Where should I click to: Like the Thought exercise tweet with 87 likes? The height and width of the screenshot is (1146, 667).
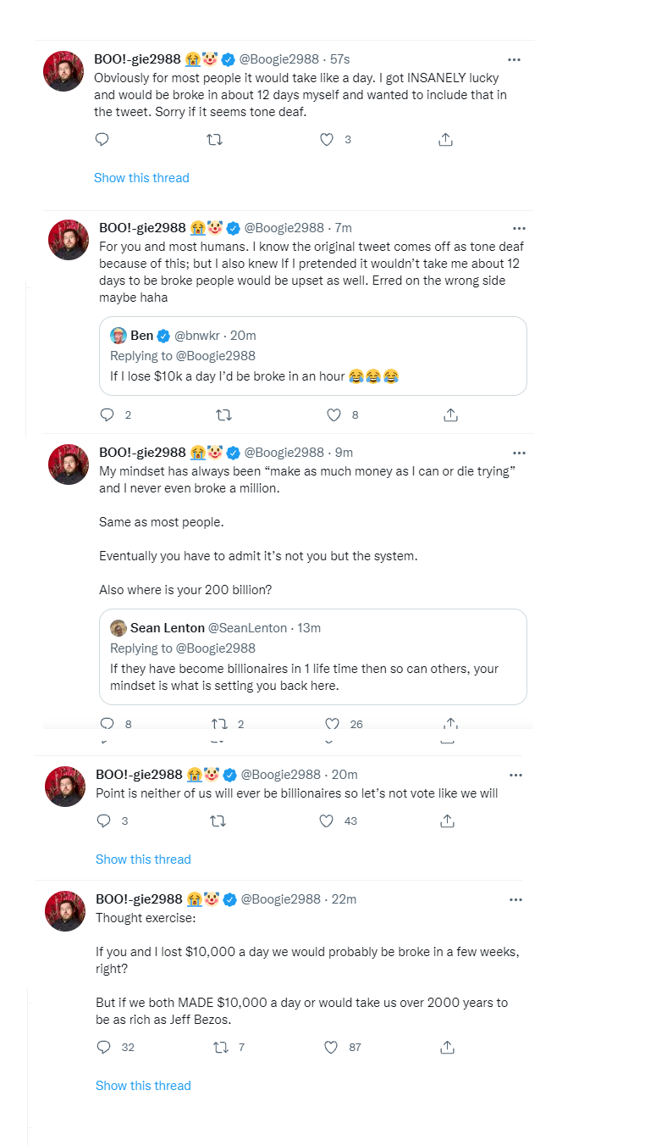coord(331,1047)
